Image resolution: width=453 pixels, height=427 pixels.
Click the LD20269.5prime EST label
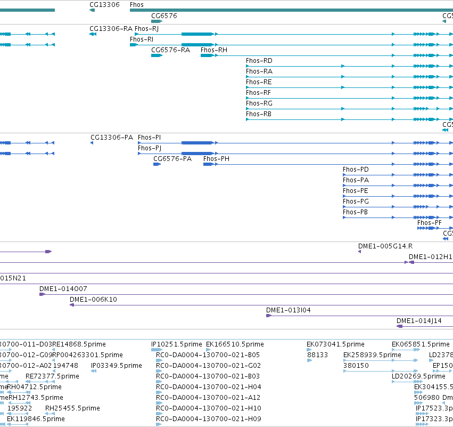[x=418, y=376]
